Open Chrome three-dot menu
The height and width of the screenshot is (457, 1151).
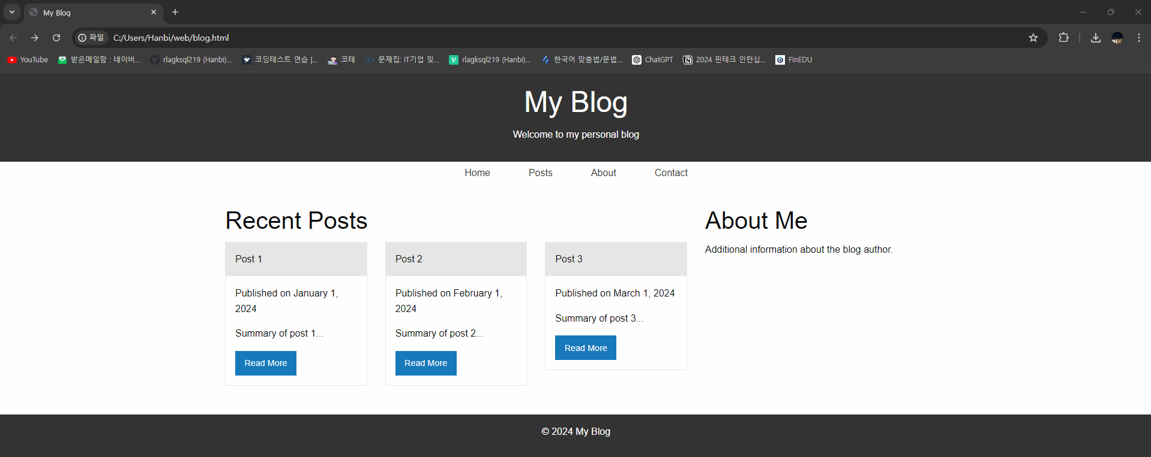pyautogui.click(x=1139, y=38)
